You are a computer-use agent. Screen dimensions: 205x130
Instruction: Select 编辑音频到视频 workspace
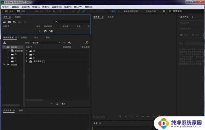click(x=131, y=11)
